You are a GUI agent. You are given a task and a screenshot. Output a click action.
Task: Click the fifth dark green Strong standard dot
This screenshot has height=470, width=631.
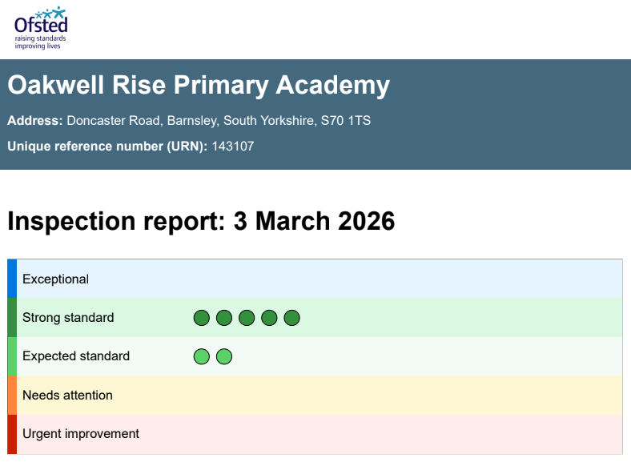pos(291,318)
